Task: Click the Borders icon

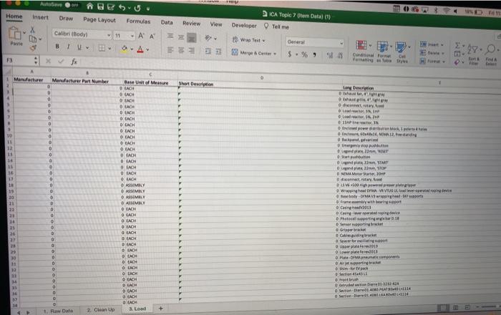Action: [x=102, y=48]
